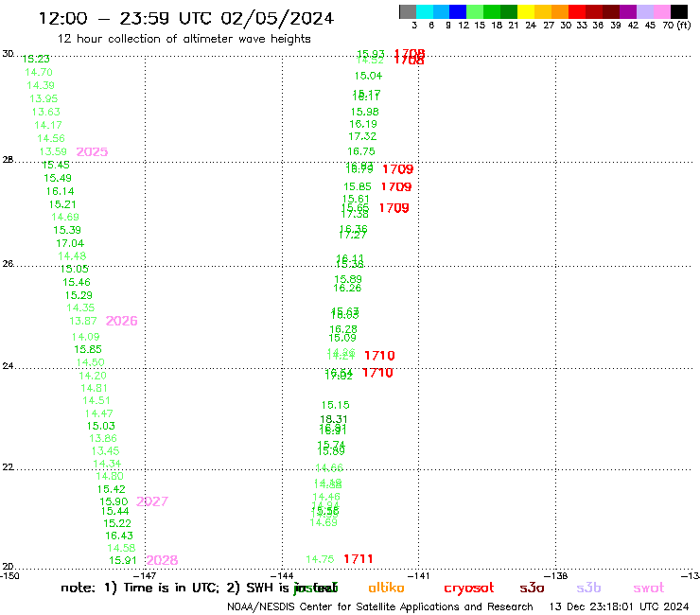Click the wave height value 15.23
Image resolution: width=700 pixels, height=615 pixels.
click(x=36, y=59)
